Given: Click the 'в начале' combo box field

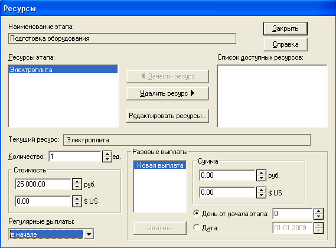Looking at the screenshot, I should click(x=46, y=234).
